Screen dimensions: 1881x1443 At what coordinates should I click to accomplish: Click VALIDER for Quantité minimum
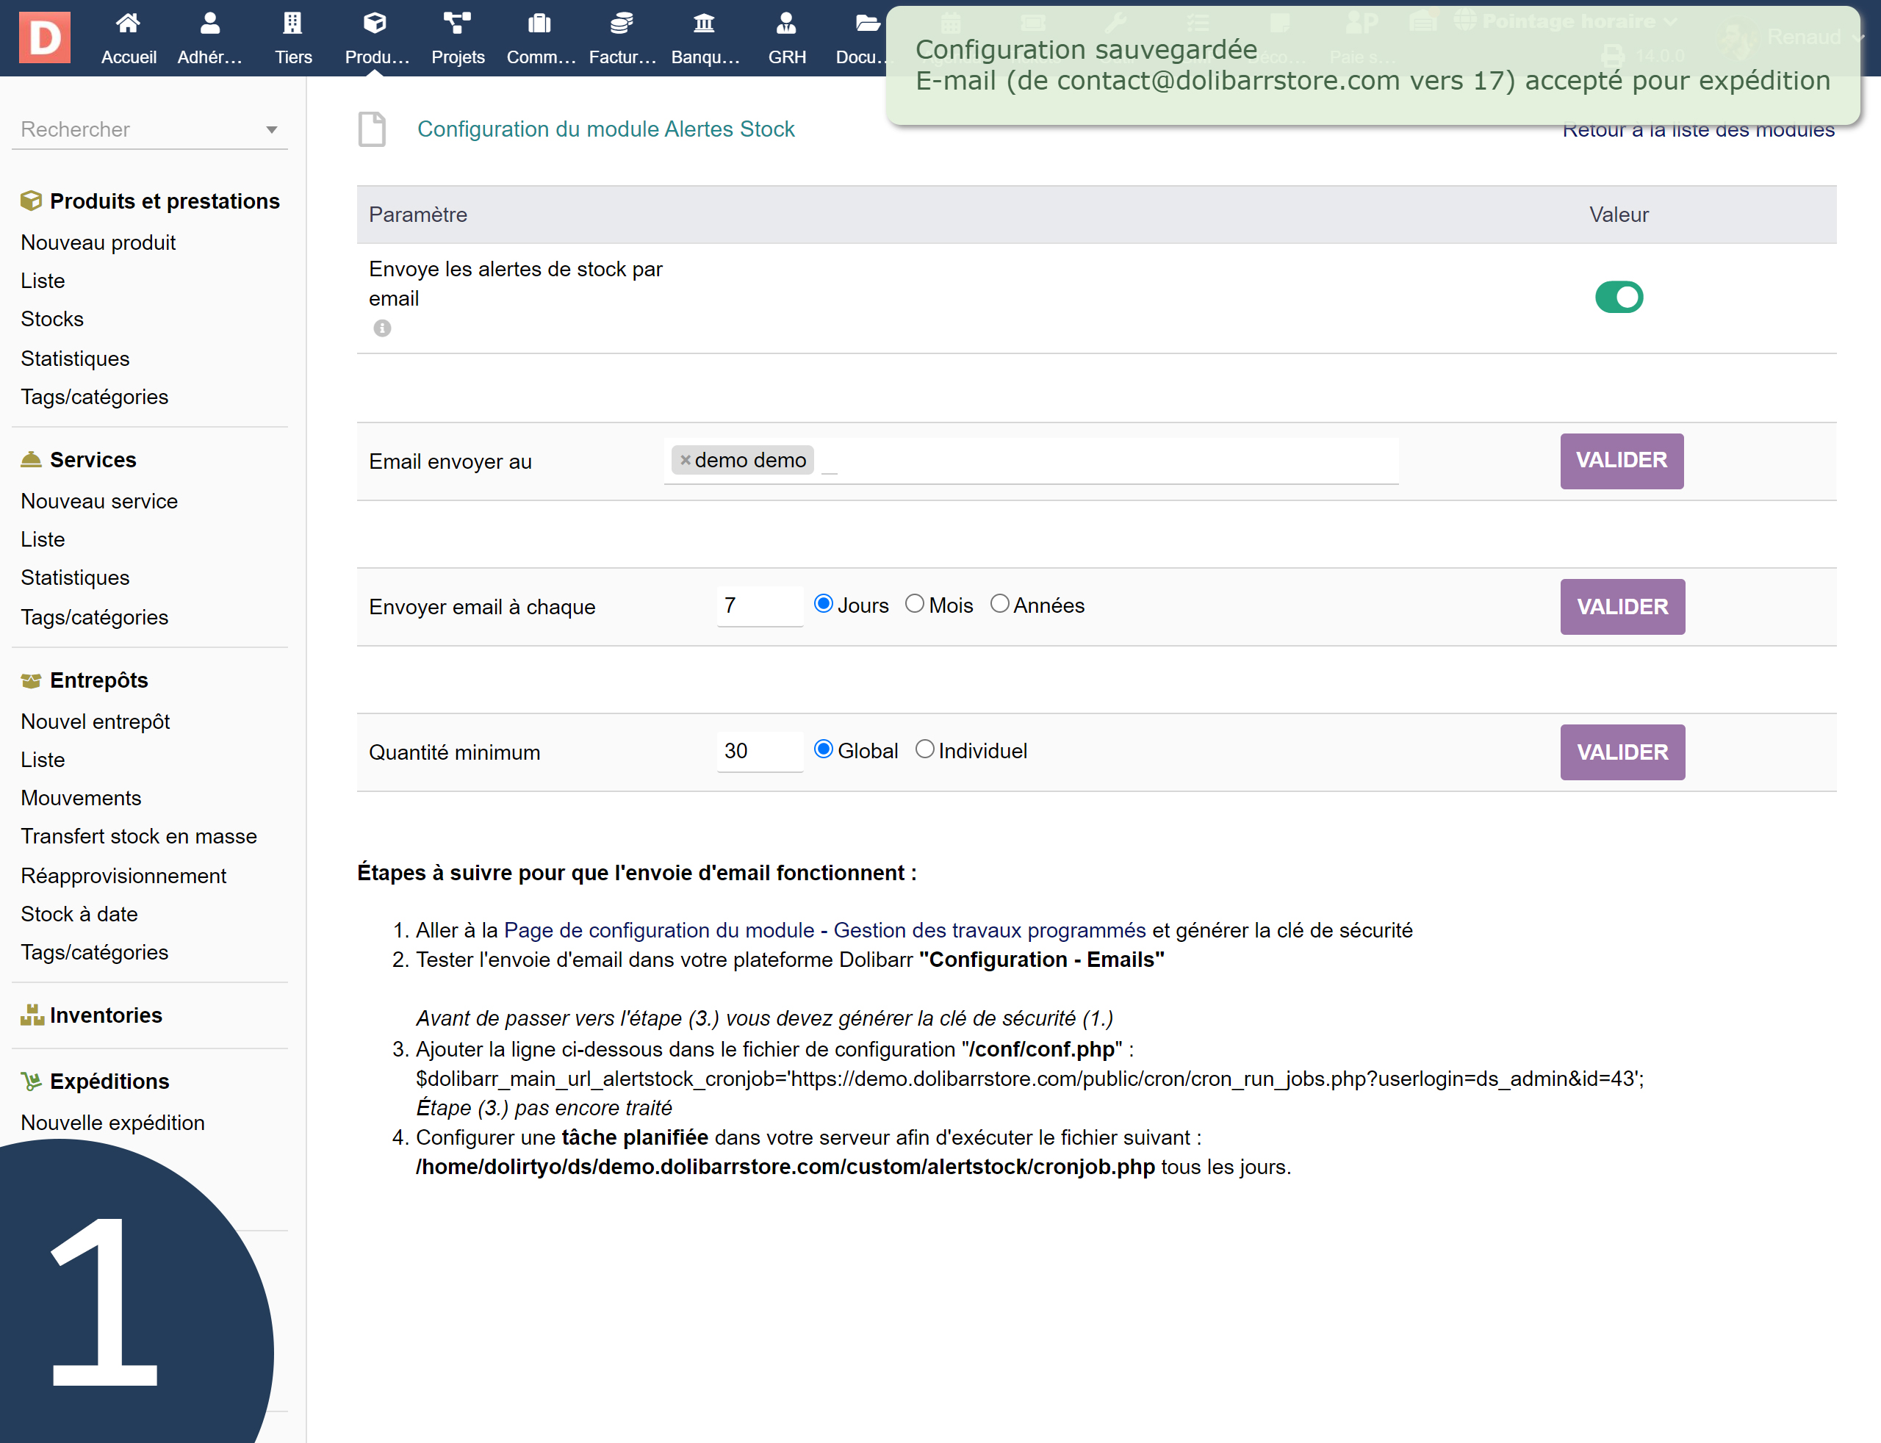[1622, 752]
